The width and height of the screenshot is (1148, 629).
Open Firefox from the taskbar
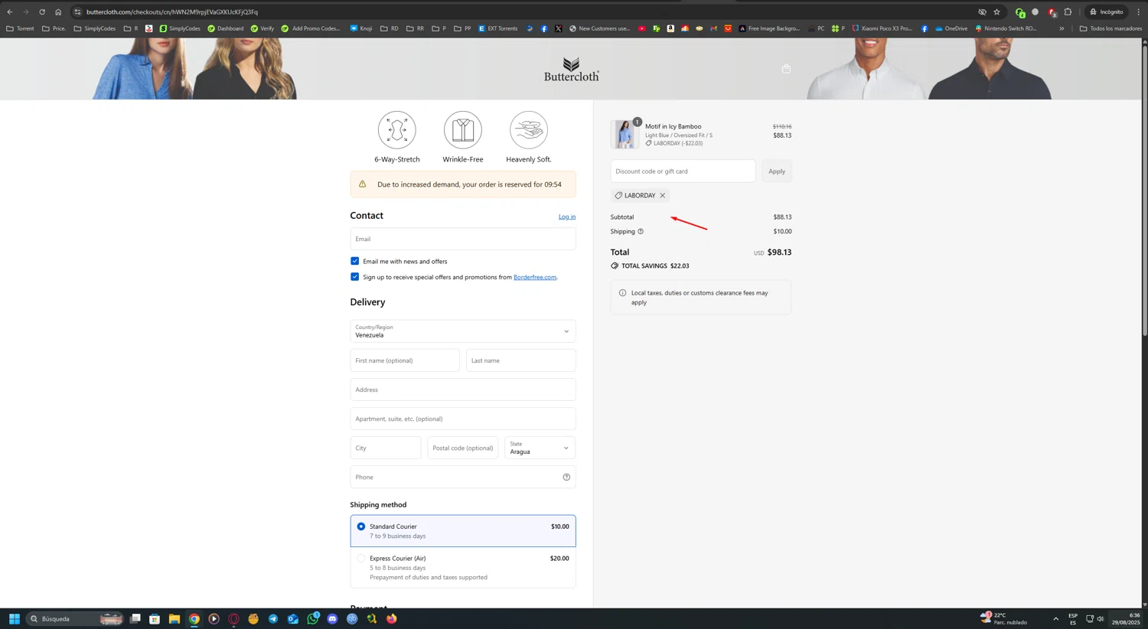pos(391,618)
